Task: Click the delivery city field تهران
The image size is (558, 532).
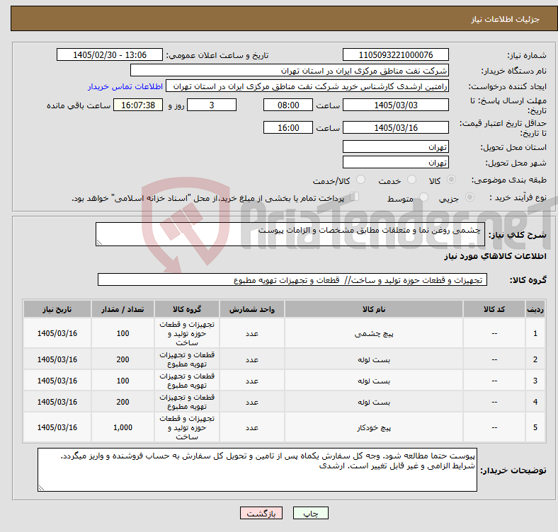Action: [x=395, y=162]
